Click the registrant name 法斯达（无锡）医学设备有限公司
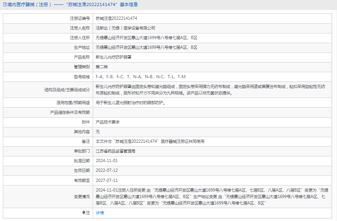The height and width of the screenshot is (221, 337). (125, 28)
